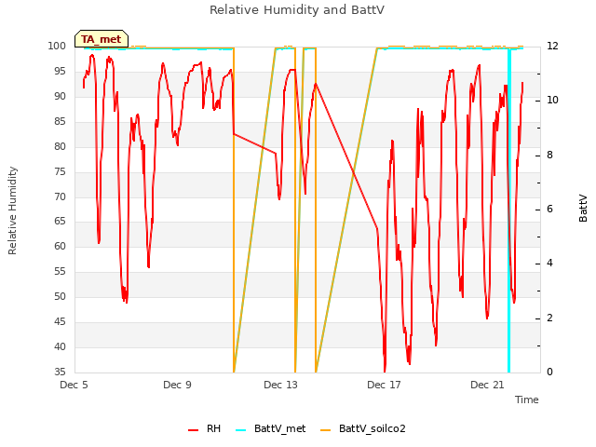Click the 4 tick on BattV axis
The height and width of the screenshot is (447, 596).
coord(549,264)
